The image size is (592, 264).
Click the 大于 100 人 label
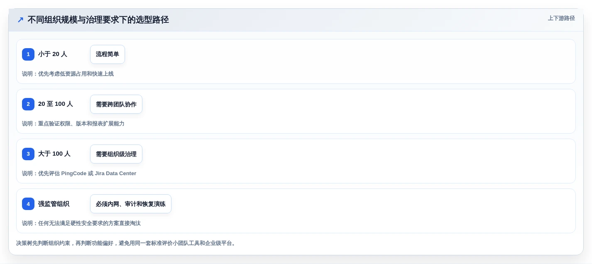tap(54, 154)
